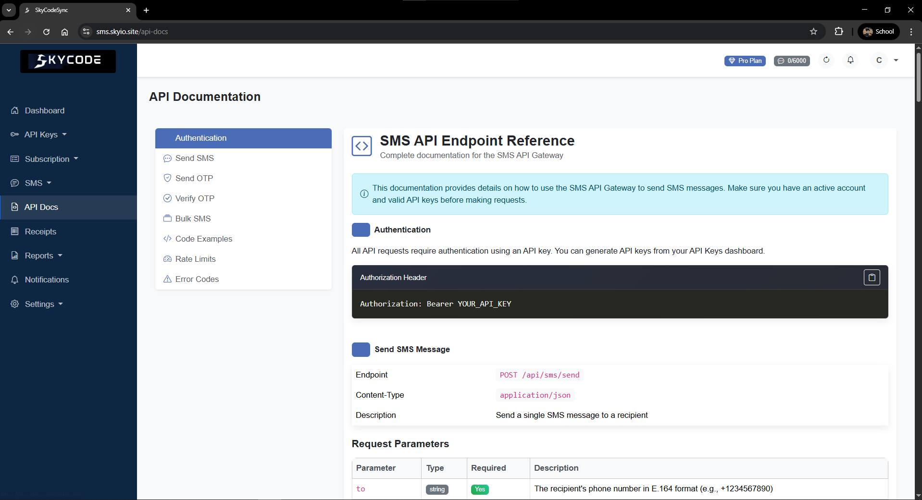This screenshot has width=922, height=500.
Task: Expand the SMS sidebar menu
Action: tap(68, 183)
